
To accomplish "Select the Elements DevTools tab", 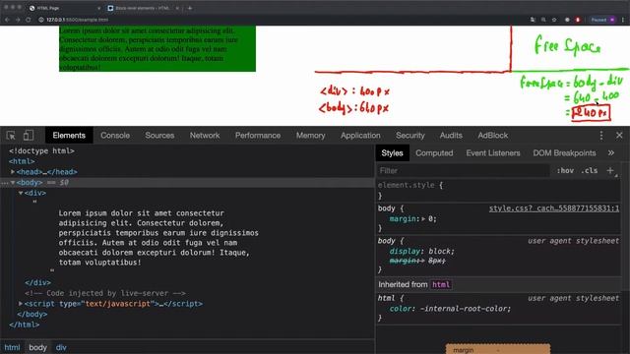I will coord(69,136).
